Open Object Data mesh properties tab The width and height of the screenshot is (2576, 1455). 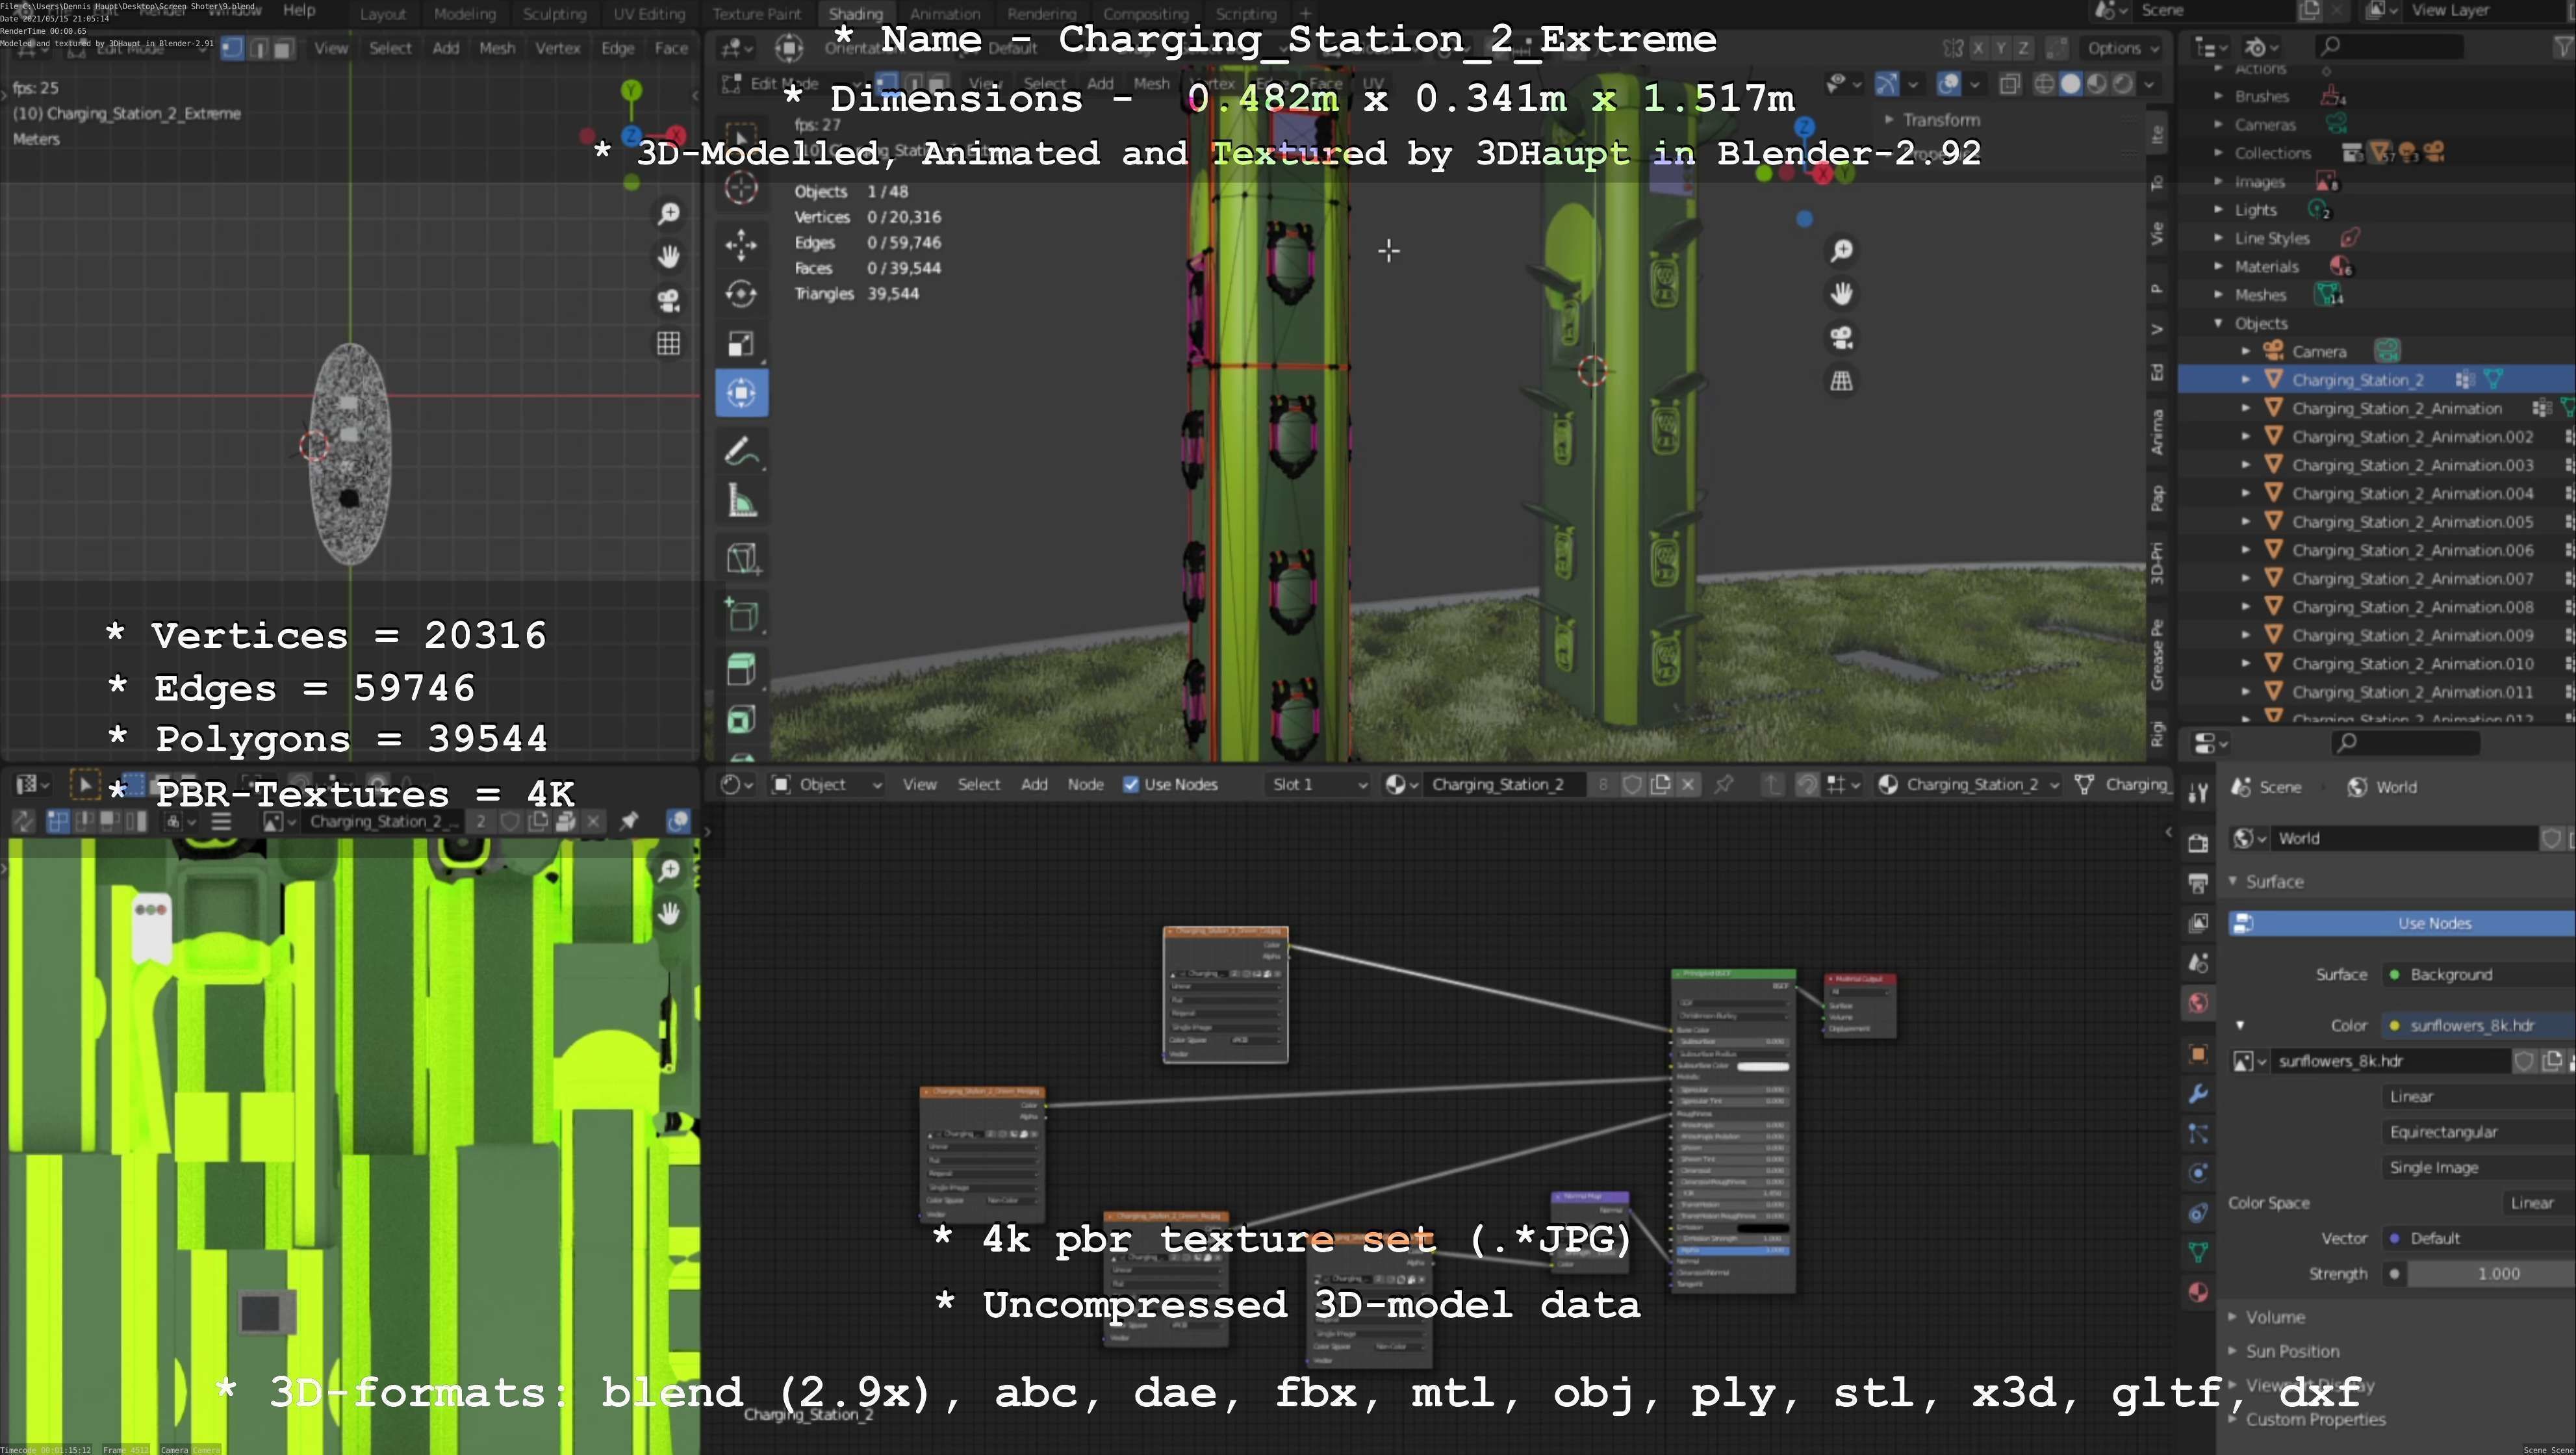click(x=2197, y=1252)
